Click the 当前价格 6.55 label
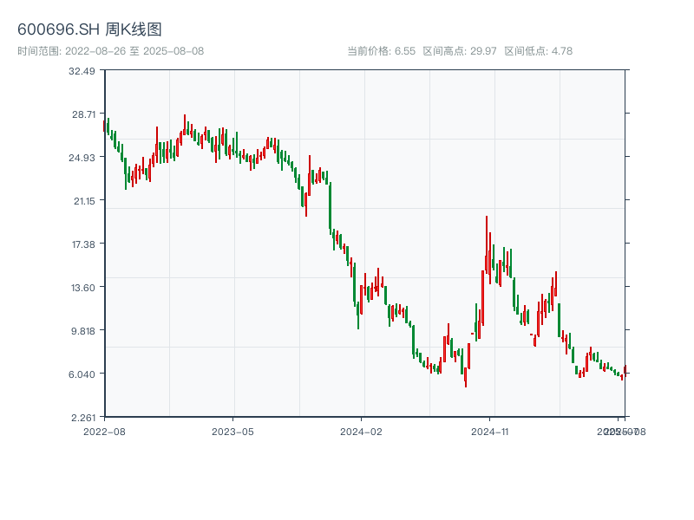The width and height of the screenshot is (694, 520). [382, 51]
